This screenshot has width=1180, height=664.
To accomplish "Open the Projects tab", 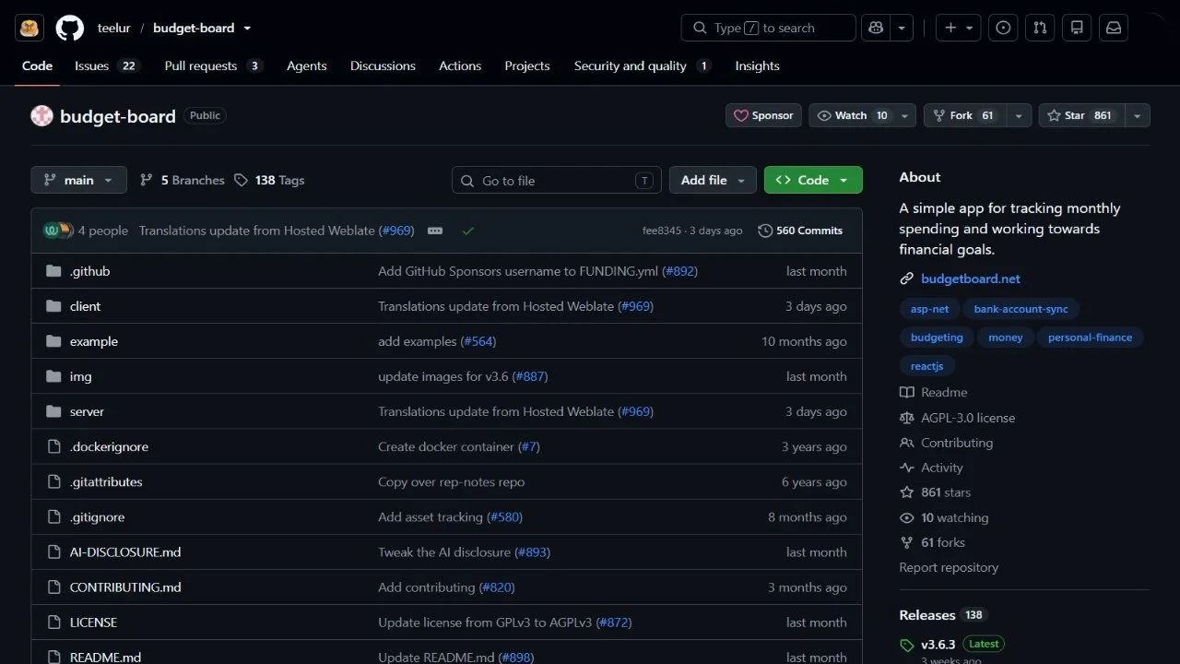I will [x=527, y=66].
